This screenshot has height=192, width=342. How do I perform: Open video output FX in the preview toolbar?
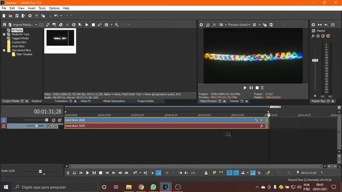coord(214,25)
